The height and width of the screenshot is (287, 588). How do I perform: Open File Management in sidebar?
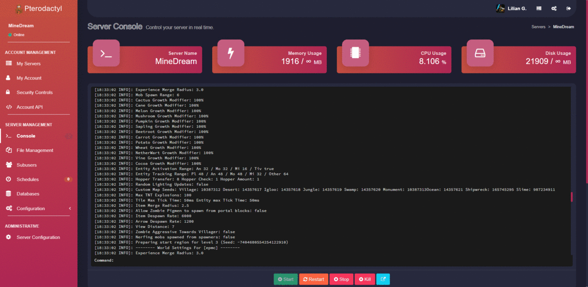tap(35, 150)
